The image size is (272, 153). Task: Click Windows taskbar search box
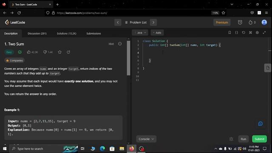point(43,149)
